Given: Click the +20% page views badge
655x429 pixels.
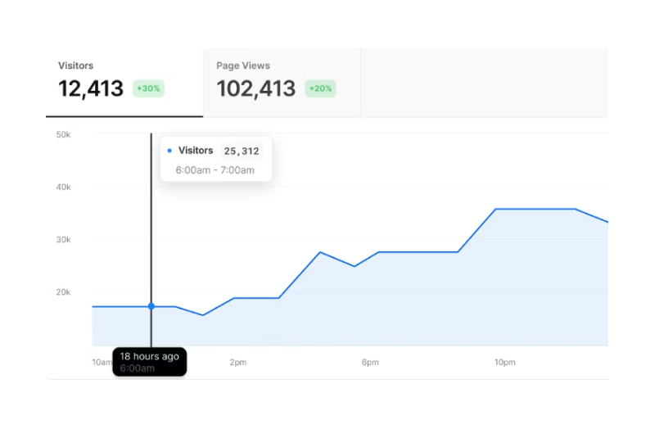Looking at the screenshot, I should pos(320,88).
